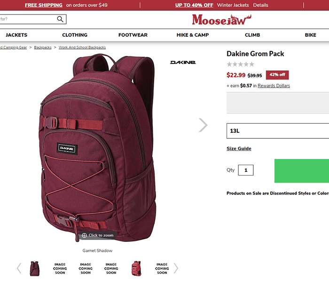This screenshot has height=296, width=329.
Task: Click the star rating for reviews
Action: (x=241, y=64)
